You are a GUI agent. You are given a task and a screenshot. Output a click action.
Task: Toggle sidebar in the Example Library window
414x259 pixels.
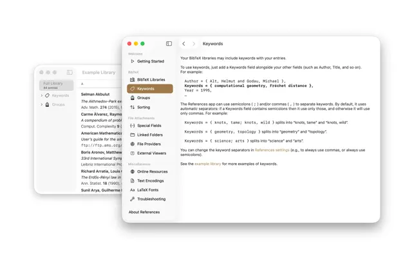70,72
